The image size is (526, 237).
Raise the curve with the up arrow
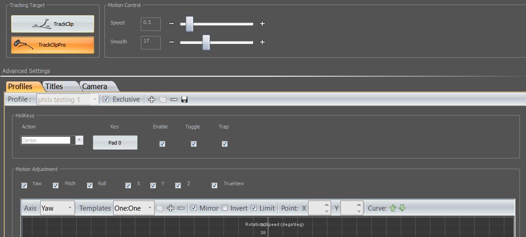393,208
